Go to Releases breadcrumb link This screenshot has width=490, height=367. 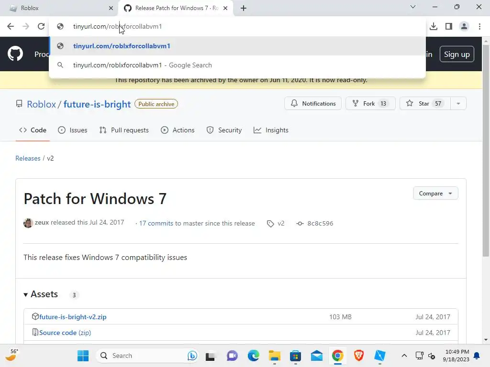pos(28,158)
